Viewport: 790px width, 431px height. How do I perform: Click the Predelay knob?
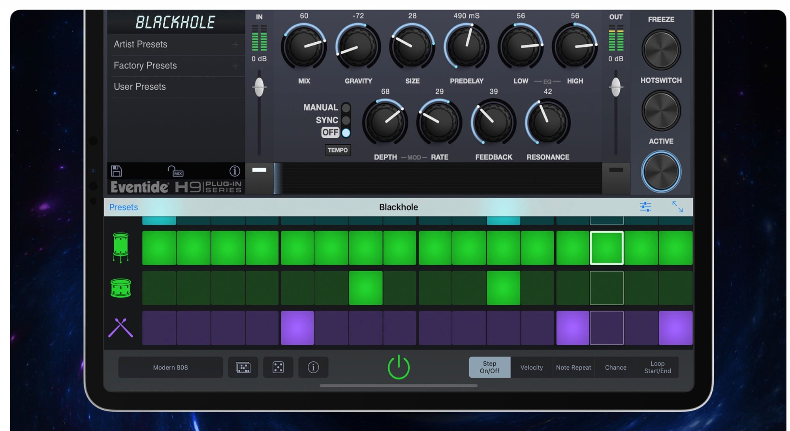(x=466, y=46)
